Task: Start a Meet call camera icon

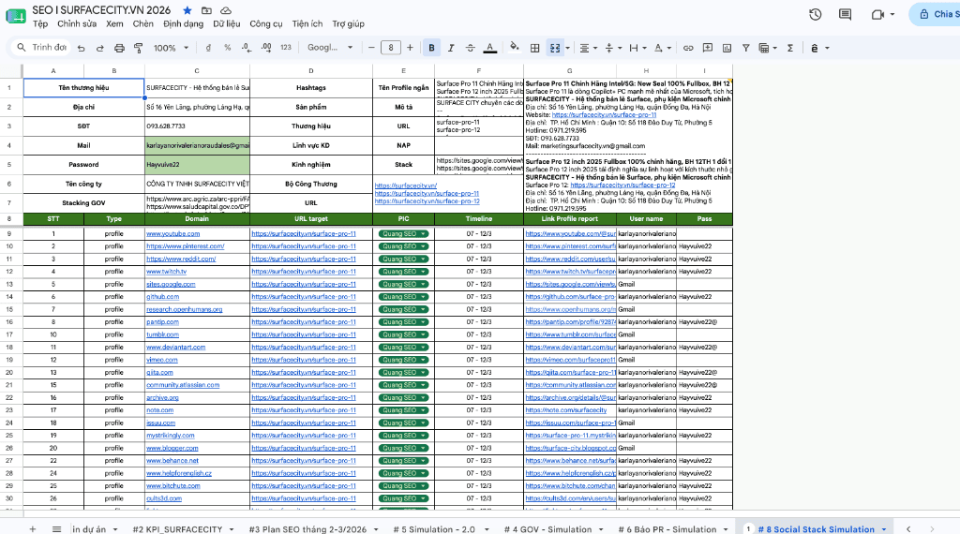Action: click(877, 15)
